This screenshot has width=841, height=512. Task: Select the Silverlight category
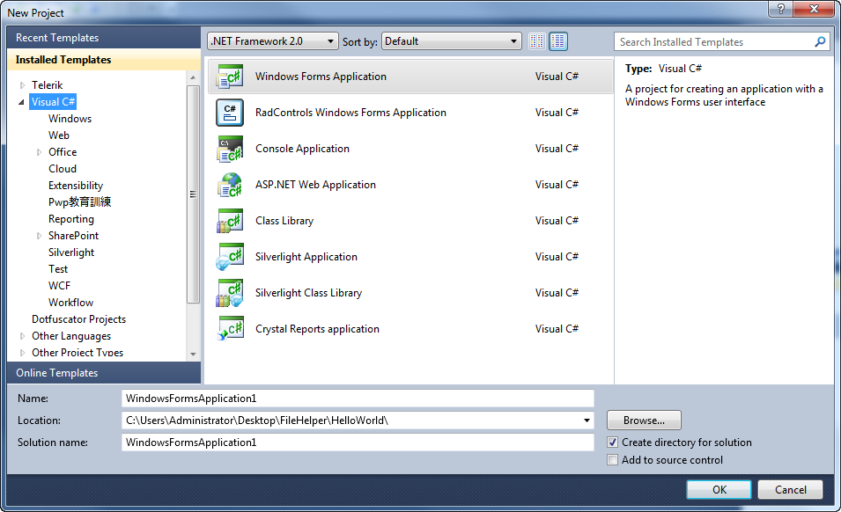70,252
